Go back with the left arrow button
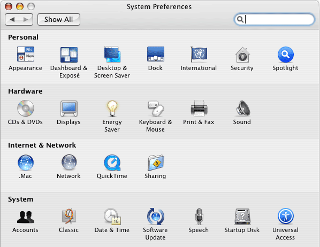This screenshot has width=320, height=247. click(x=12, y=20)
